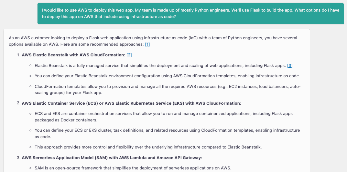Click the hollow bullet marker before 'SAM is an open-source'

pos(31,168)
